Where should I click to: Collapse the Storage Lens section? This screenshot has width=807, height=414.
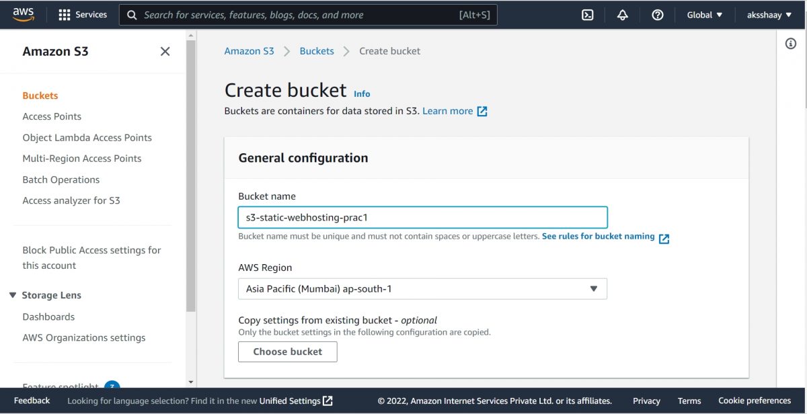(12, 294)
